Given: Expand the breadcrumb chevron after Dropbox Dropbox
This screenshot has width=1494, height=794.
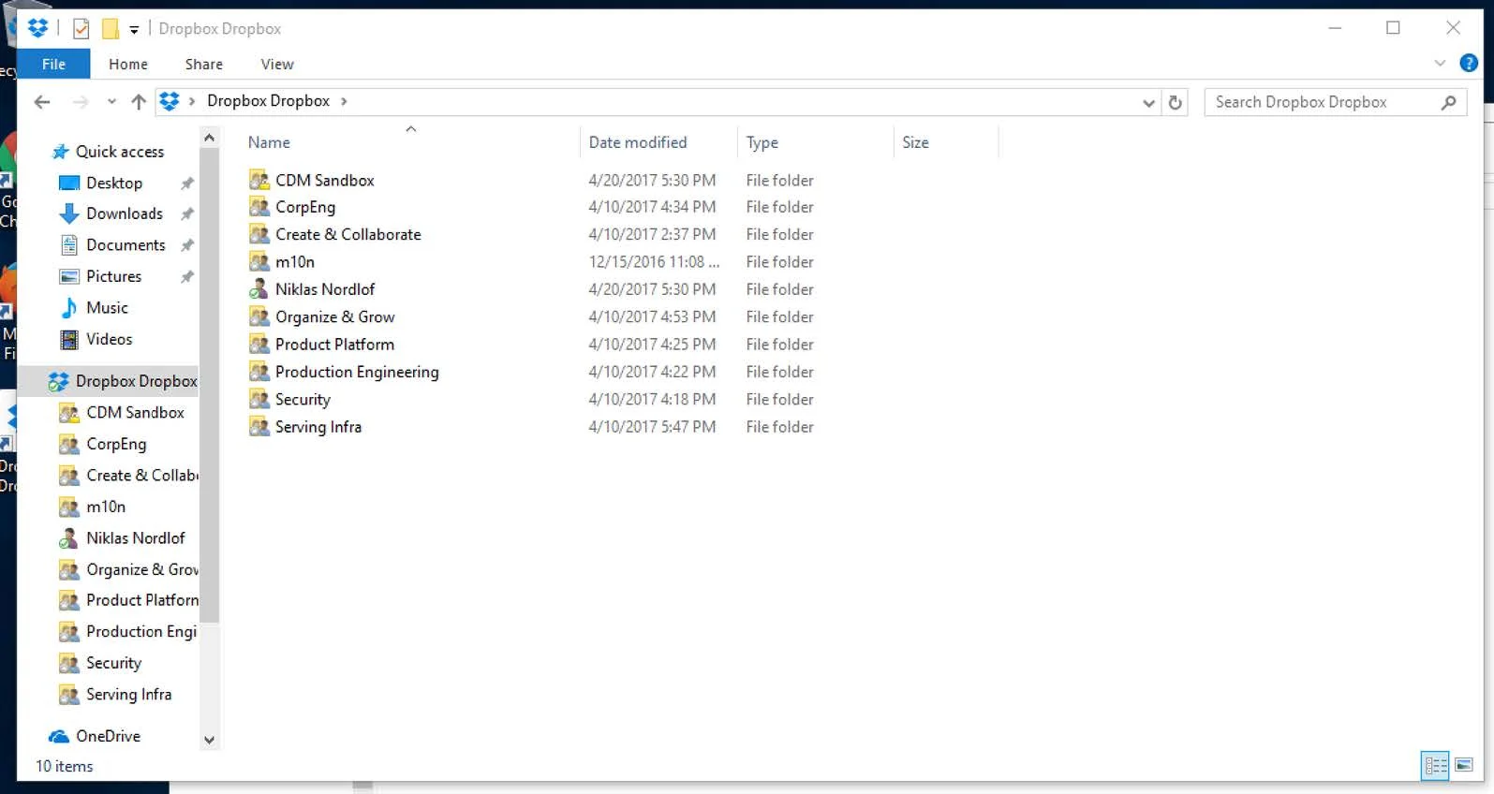Looking at the screenshot, I should click(x=344, y=101).
